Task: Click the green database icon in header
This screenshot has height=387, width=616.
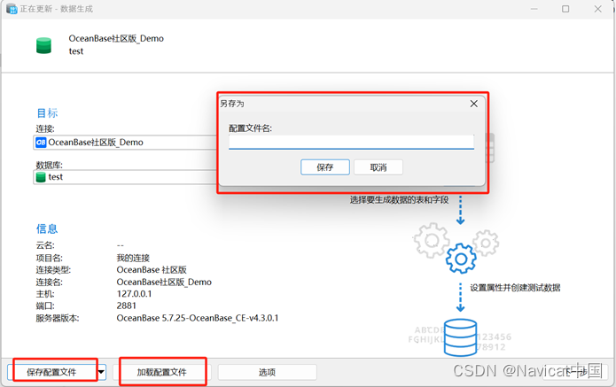Action: (43, 45)
